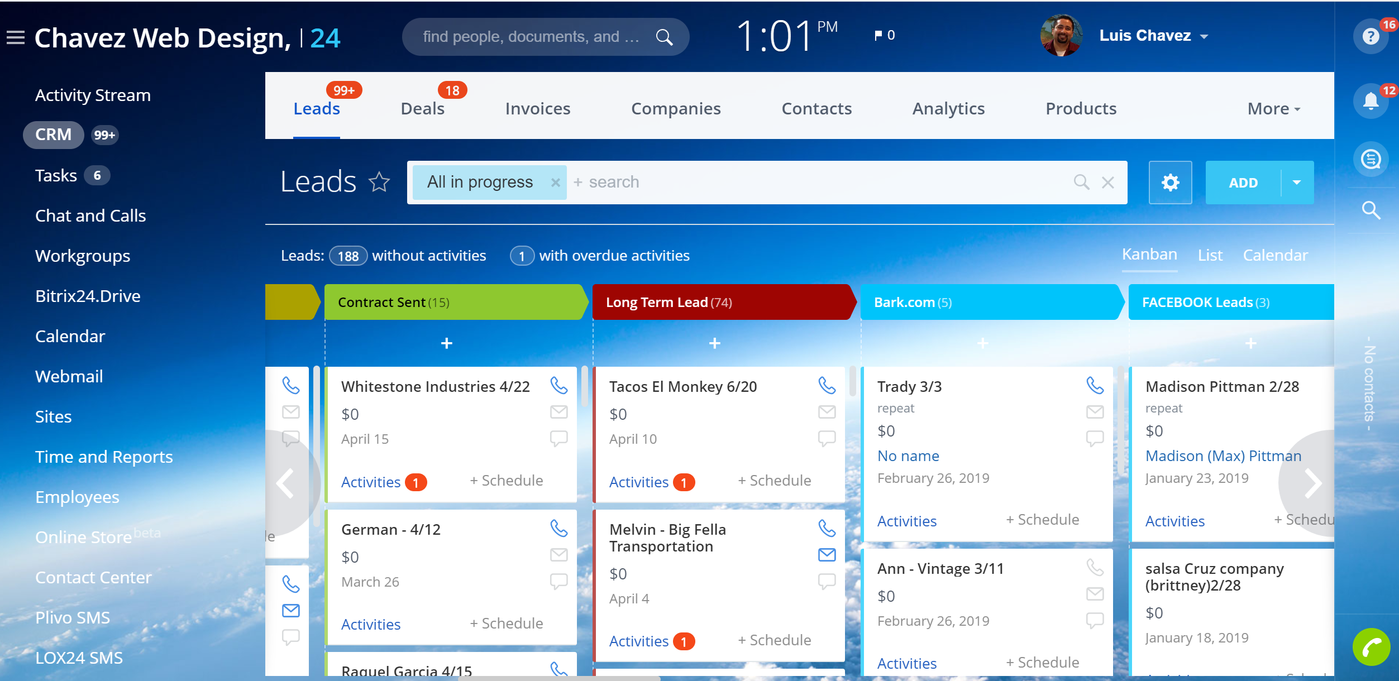This screenshot has height=681, width=1399.
Task: Clear the Leads filter with the X icon
Action: coord(1108,182)
